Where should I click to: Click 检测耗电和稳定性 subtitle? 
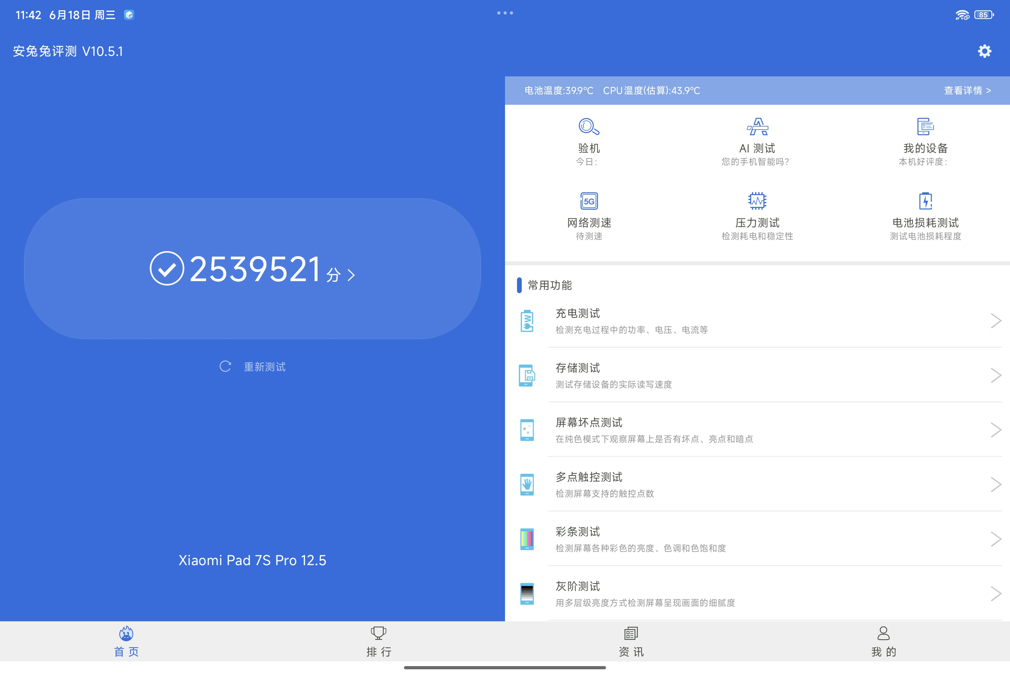[757, 236]
